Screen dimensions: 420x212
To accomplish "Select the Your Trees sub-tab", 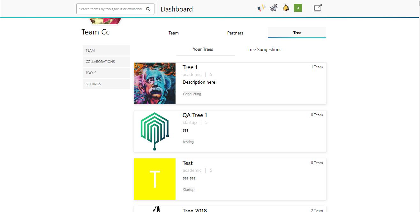I will [203, 49].
